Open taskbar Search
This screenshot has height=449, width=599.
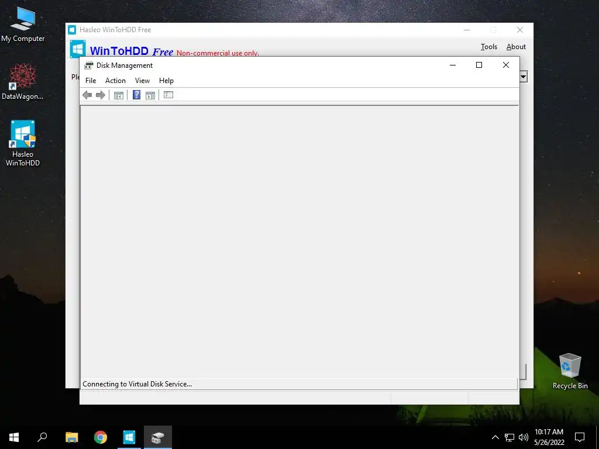click(42, 437)
